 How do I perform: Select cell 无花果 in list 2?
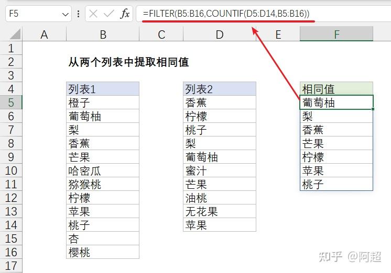tap(220, 211)
